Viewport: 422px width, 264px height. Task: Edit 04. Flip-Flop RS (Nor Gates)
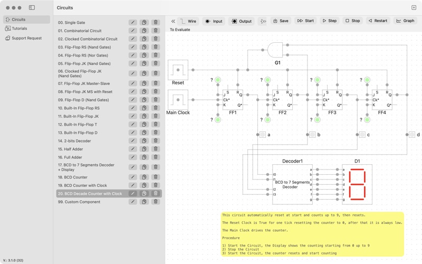click(x=133, y=55)
